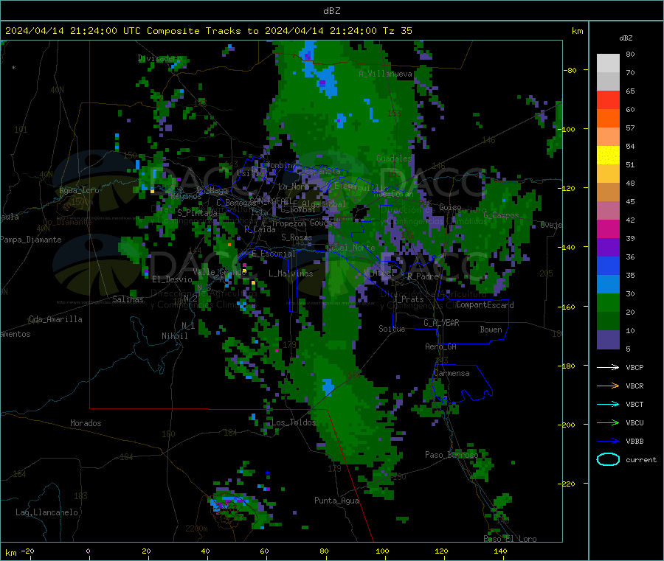The height and width of the screenshot is (561, 664).
Task: Click the '100' tick on the bottom axis
Action: point(382,551)
